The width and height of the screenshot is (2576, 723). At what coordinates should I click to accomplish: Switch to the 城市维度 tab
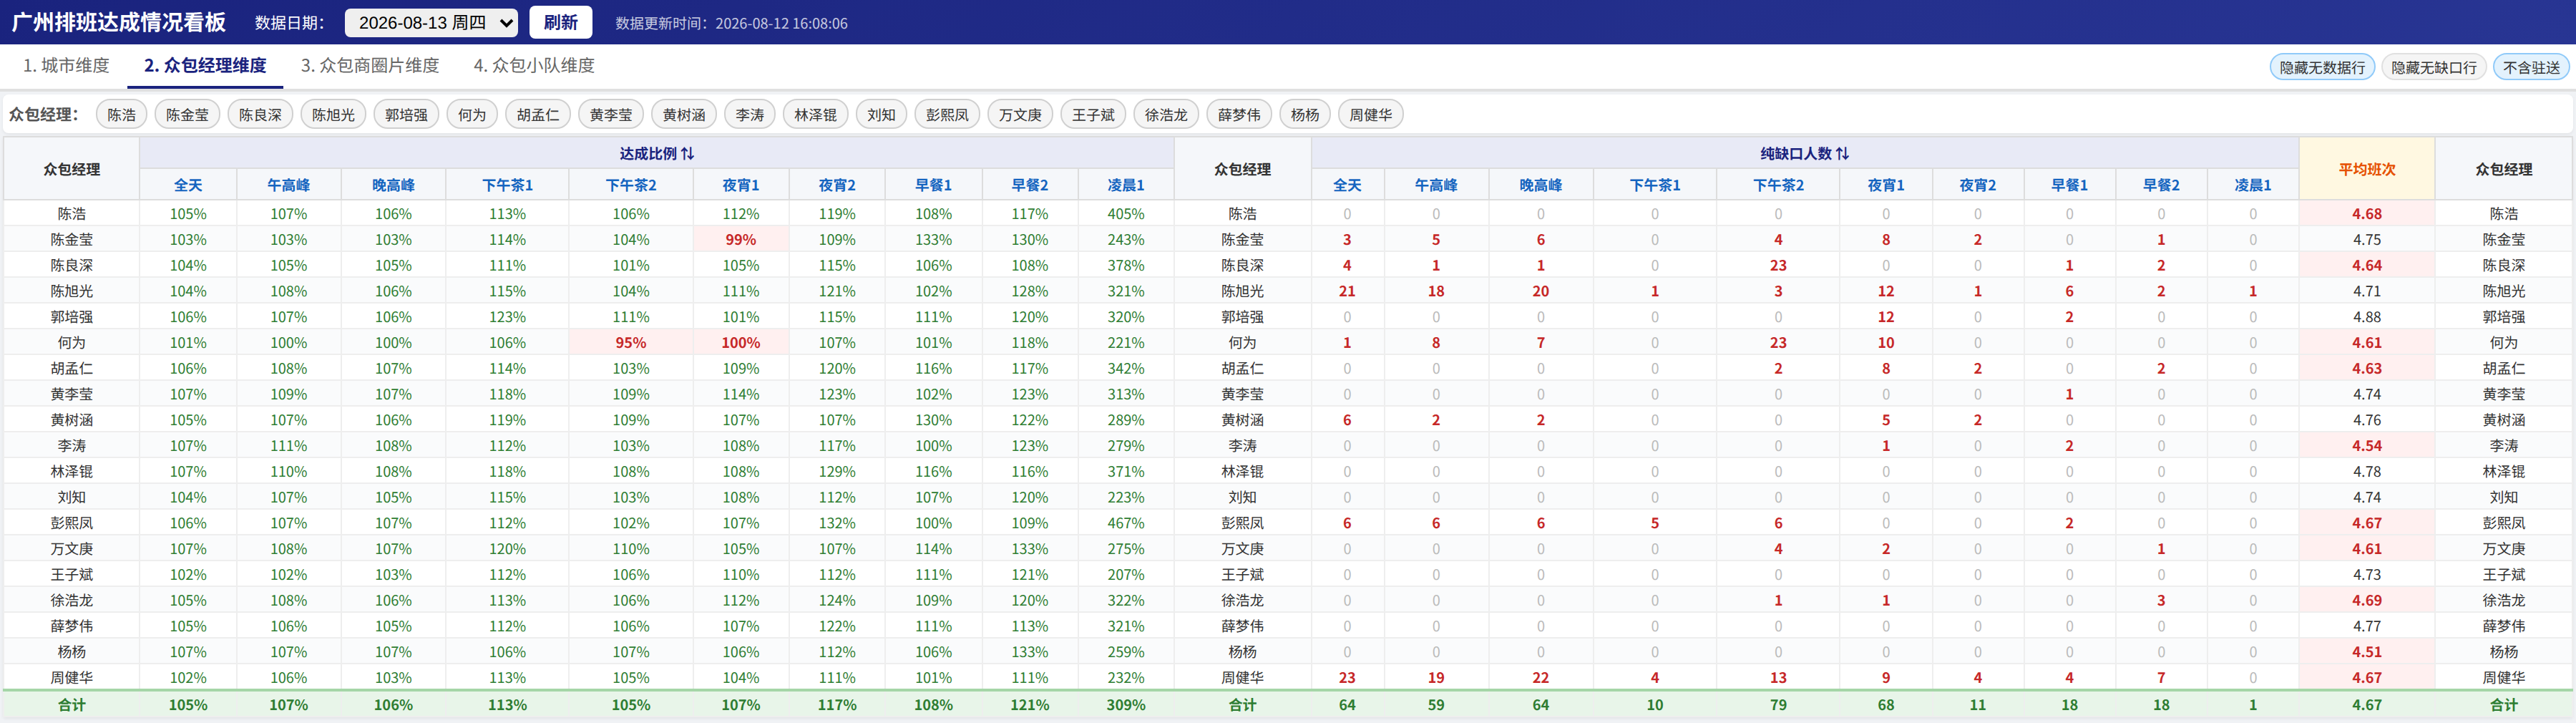66,65
